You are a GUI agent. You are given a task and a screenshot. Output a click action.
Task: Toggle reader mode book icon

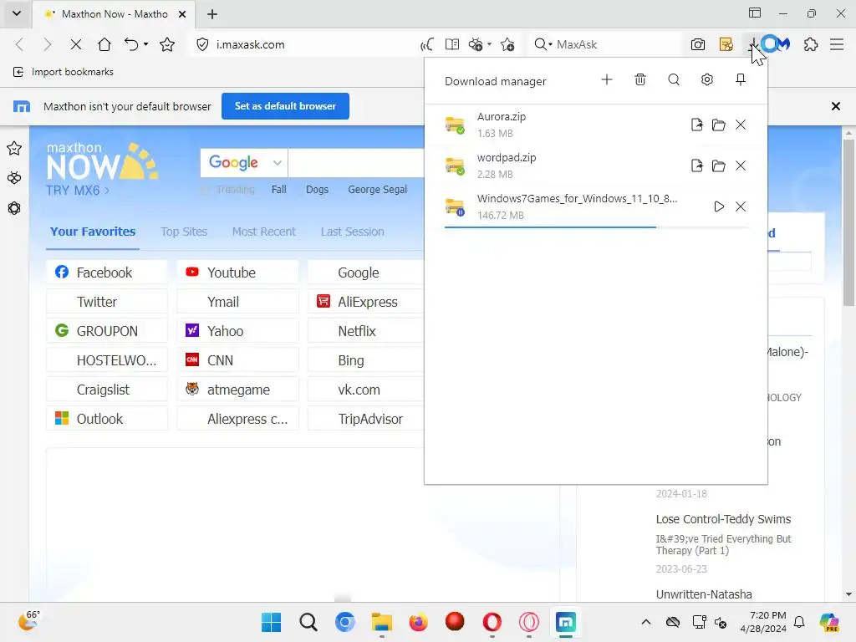coord(452,44)
